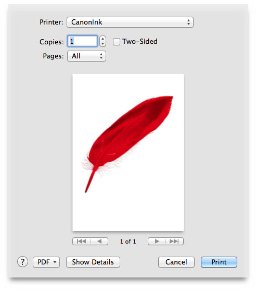Screen dimensions: 256x290
Task: Click the 1 of 1 page indicator
Action: [128, 241]
